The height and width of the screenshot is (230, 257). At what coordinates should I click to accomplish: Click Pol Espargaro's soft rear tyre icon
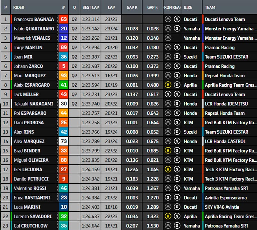(x=177, y=113)
